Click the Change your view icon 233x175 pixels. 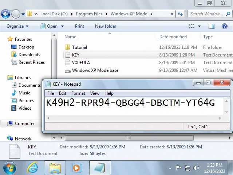(191, 26)
